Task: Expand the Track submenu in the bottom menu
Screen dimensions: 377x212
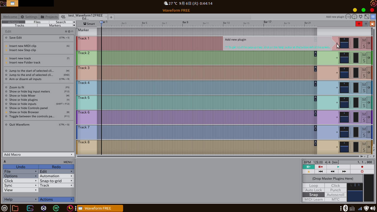Action: pos(56,185)
